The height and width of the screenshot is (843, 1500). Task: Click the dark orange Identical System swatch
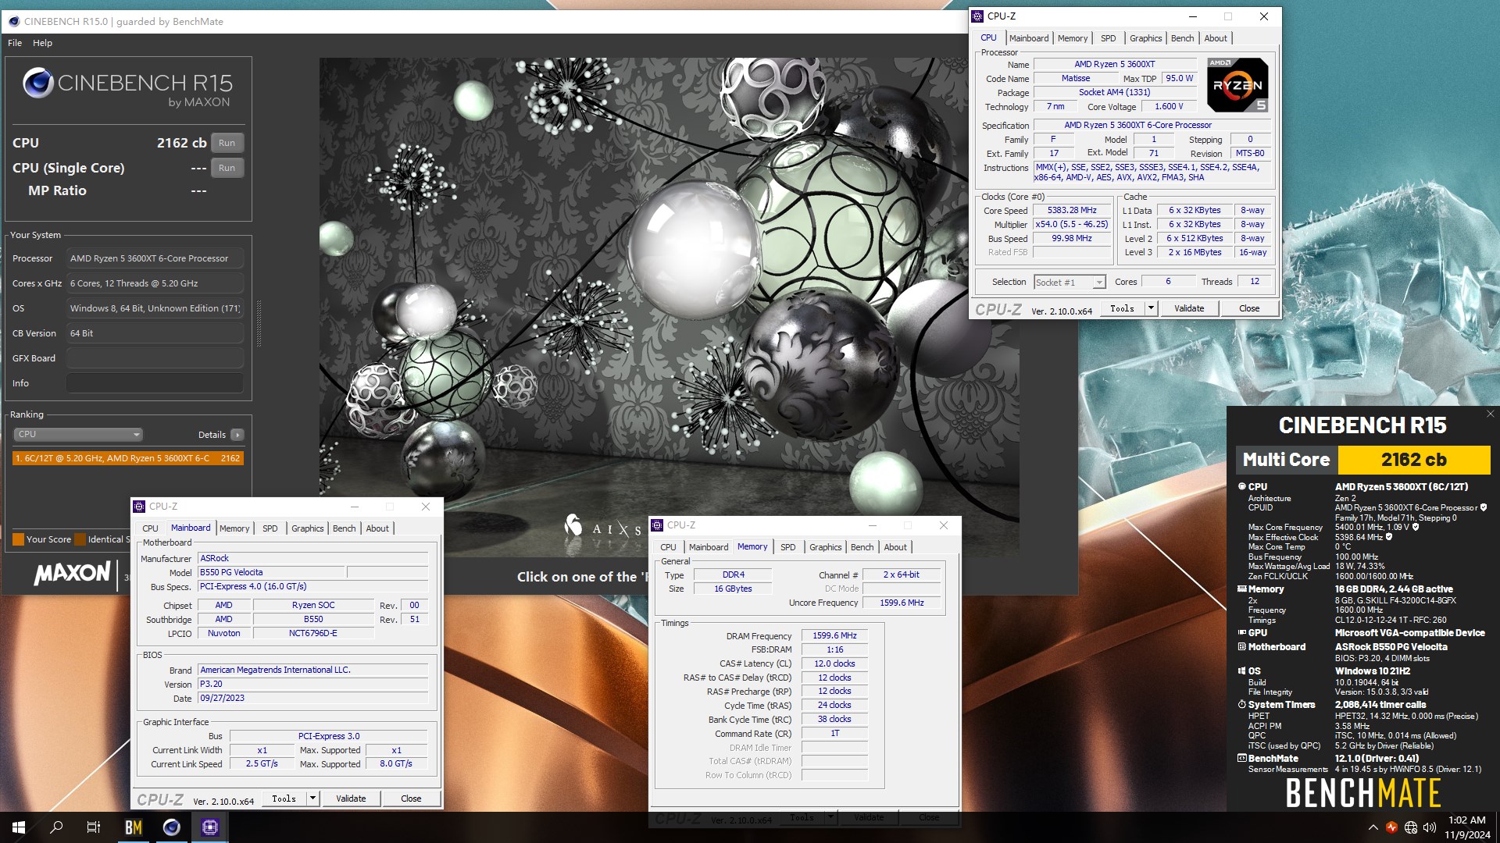click(80, 539)
